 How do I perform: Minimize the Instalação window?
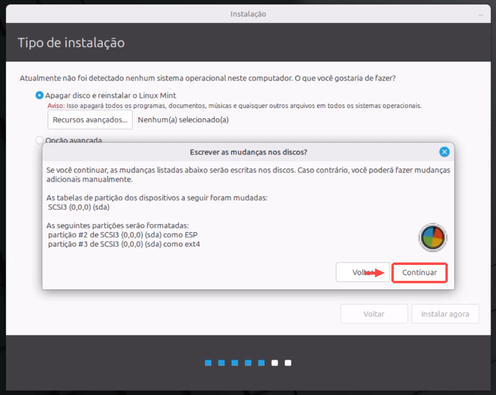click(x=481, y=14)
